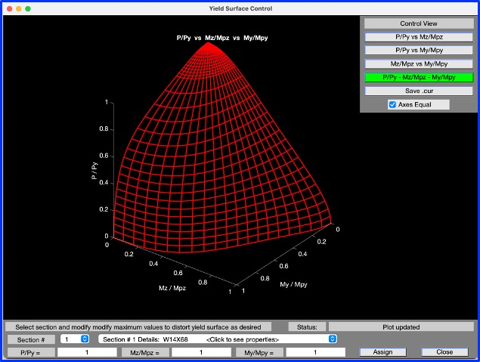
Task: Click the plot title above the surface
Action: pyautogui.click(x=221, y=37)
